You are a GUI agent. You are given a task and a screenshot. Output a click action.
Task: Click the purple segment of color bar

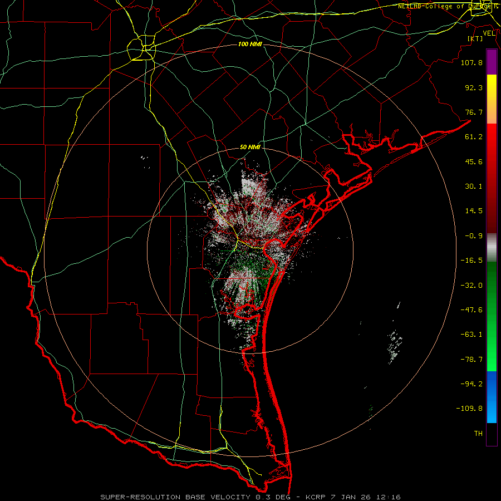point(492,62)
